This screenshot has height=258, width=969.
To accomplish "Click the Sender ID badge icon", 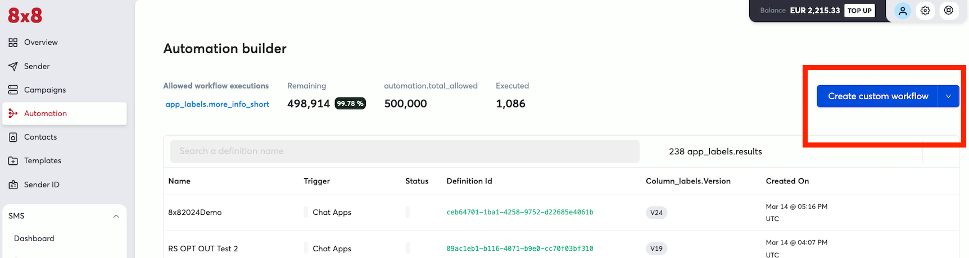I will [13, 185].
